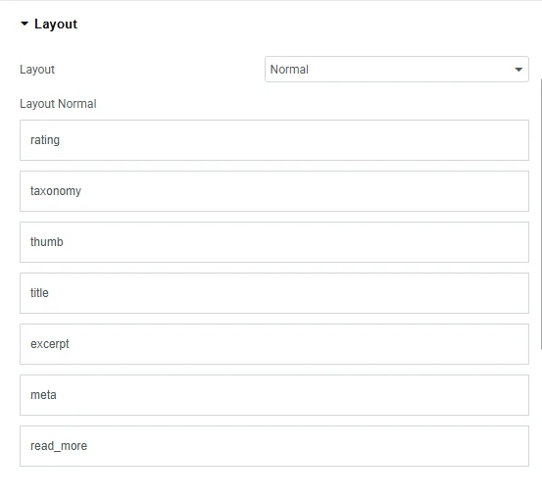Click the Layout Normal label text
The image size is (542, 500).
tap(58, 104)
